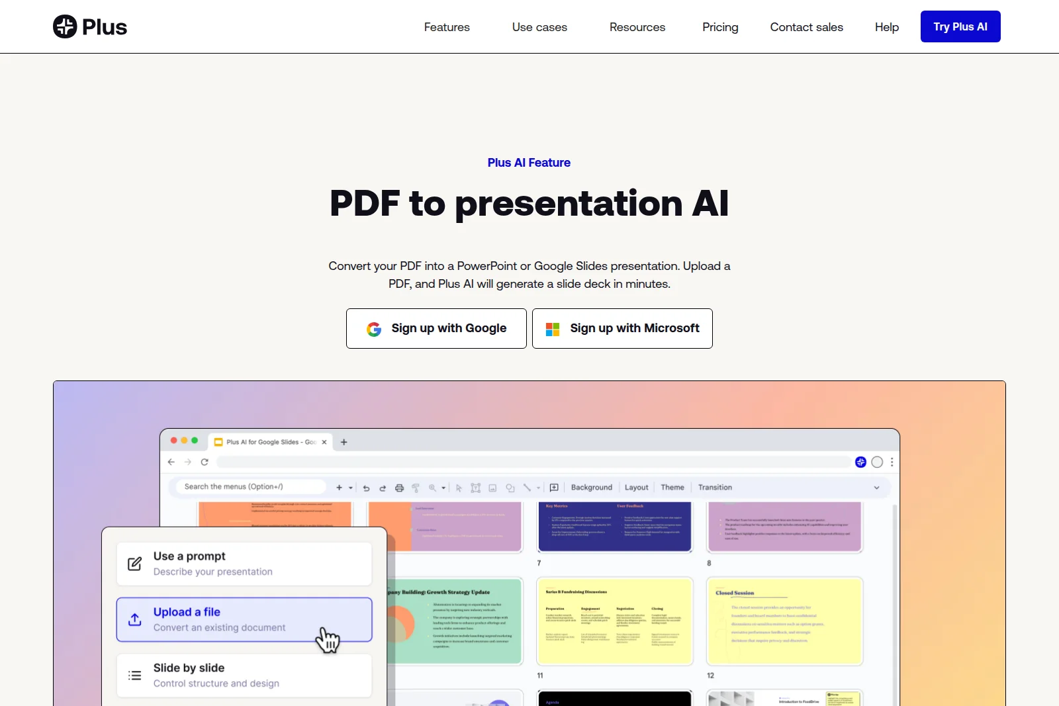The width and height of the screenshot is (1059, 706).
Task: Select the Insert line tool
Action: (527, 487)
